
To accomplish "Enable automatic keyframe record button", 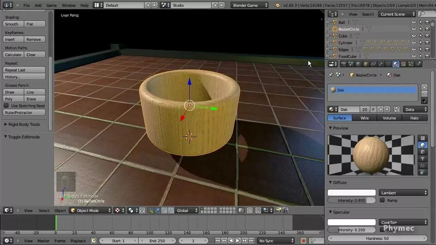I will tap(303, 241).
